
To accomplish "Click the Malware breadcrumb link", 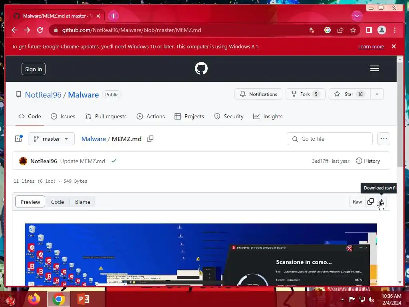I will tap(93, 139).
